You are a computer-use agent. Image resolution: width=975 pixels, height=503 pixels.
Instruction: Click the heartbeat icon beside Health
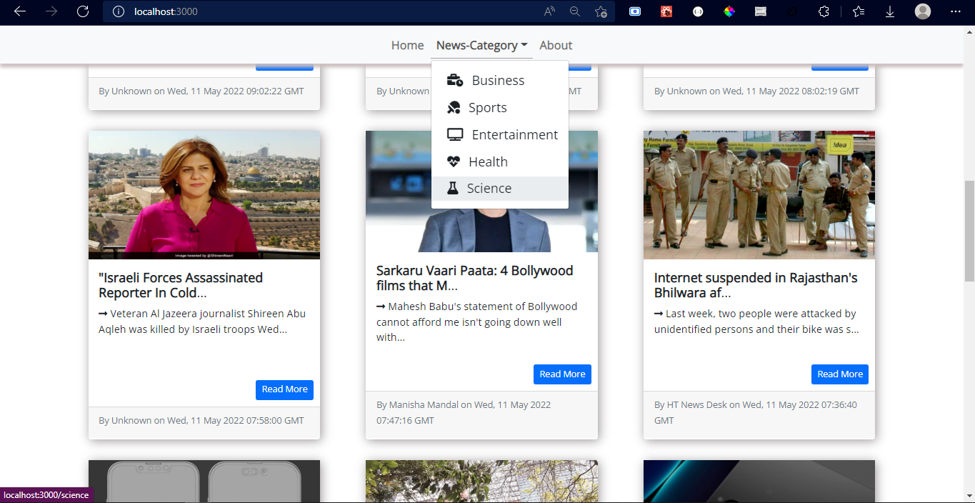(454, 161)
